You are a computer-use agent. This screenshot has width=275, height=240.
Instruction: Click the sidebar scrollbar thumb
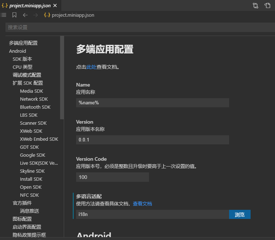coord(62,78)
